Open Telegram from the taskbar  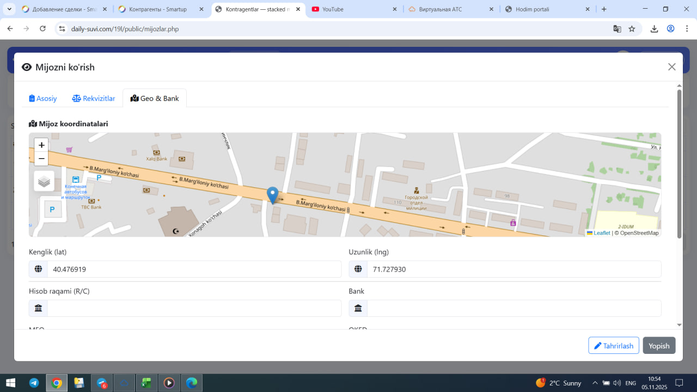[34, 383]
